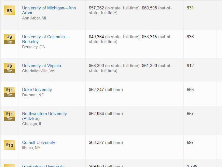Click the #13 rank badge
This screenshot has height=167, width=222.
tap(9, 145)
